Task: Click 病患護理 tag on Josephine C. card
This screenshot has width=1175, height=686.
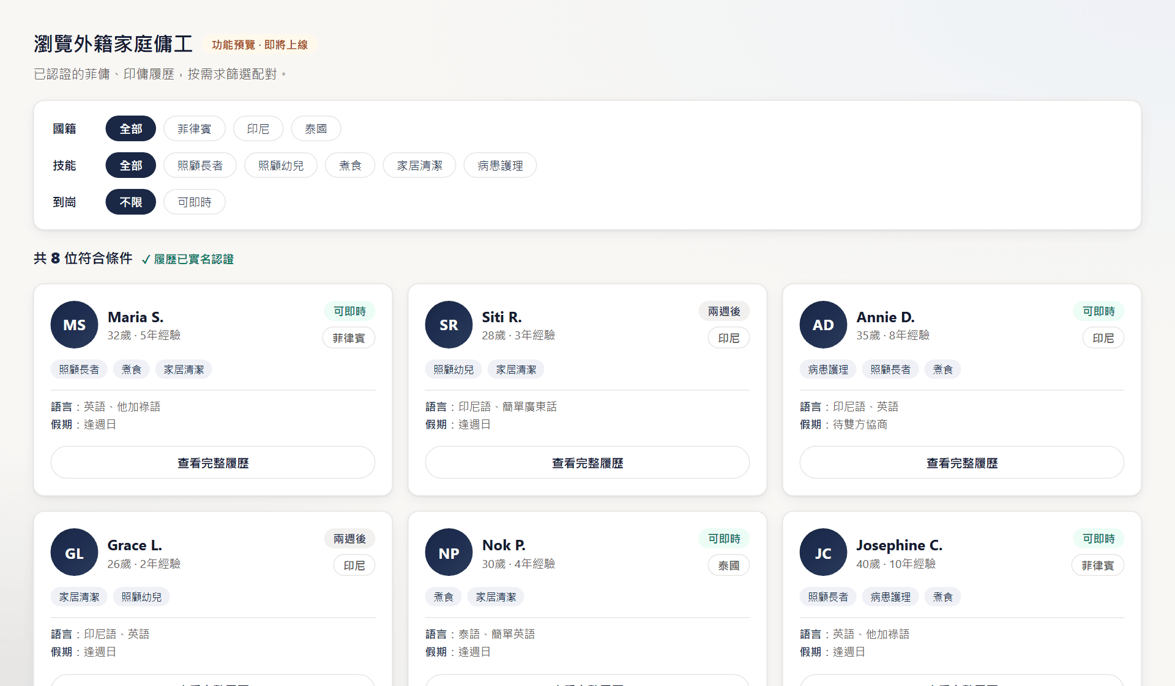Action: coord(890,597)
